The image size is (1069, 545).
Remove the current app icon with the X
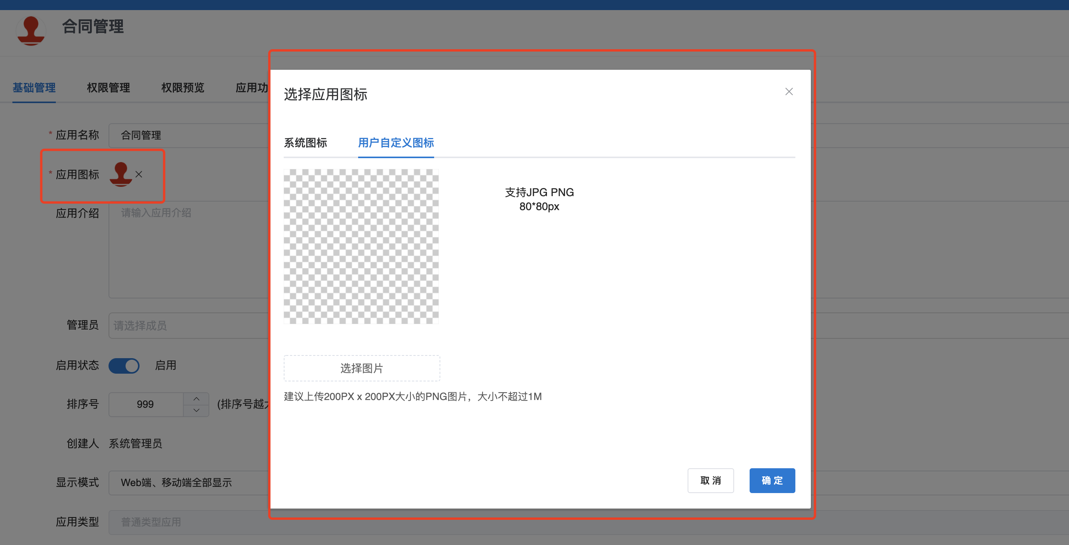point(139,174)
